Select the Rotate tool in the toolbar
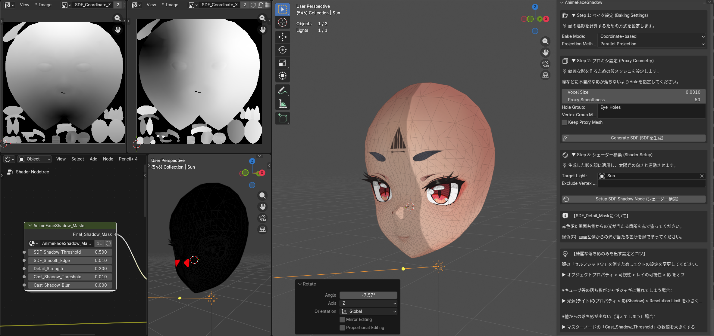This screenshot has height=336, width=714. (282, 50)
